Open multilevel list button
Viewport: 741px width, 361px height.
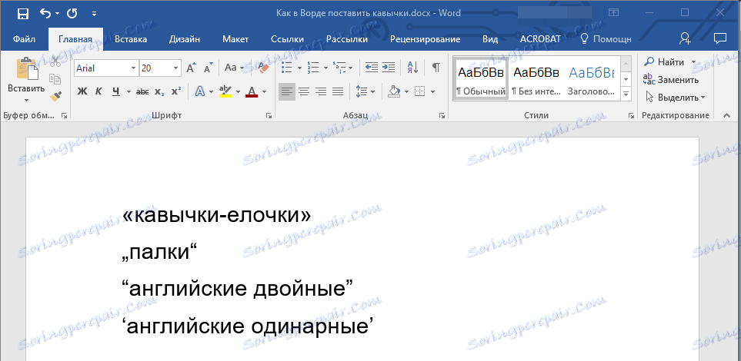339,68
